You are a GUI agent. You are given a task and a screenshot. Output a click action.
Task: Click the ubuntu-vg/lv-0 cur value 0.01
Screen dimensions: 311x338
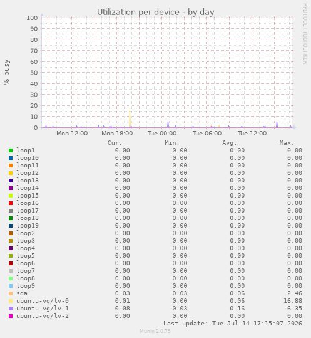123,301
